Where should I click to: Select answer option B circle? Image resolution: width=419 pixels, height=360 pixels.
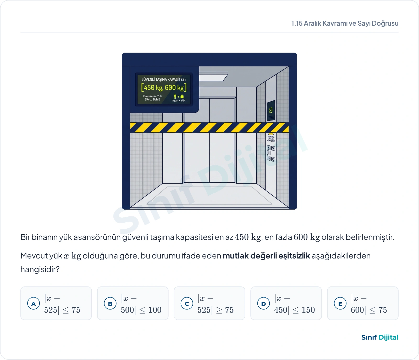[110, 303]
